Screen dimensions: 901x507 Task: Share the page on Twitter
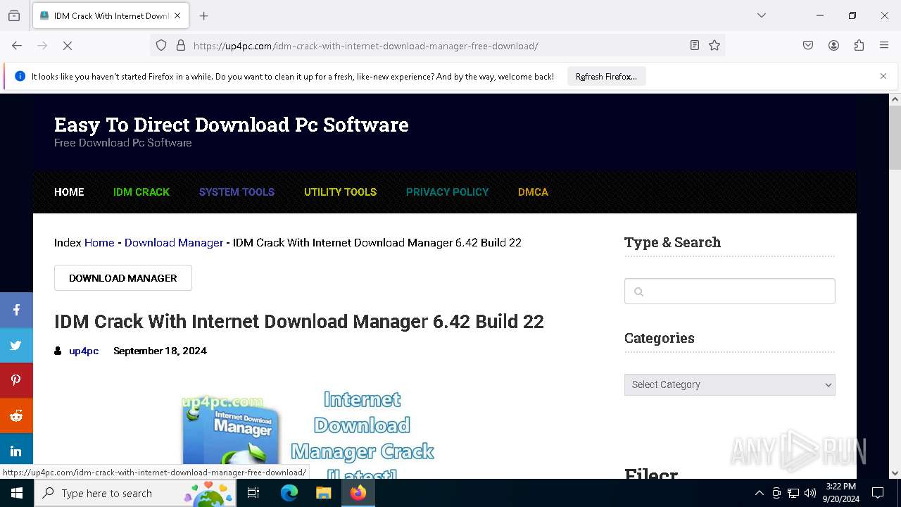pos(16,345)
